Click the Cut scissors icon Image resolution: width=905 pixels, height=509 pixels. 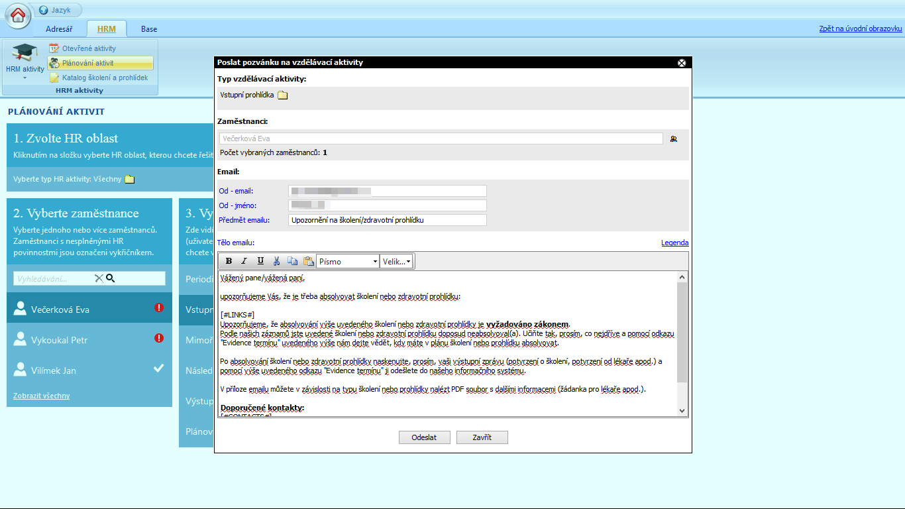click(277, 261)
